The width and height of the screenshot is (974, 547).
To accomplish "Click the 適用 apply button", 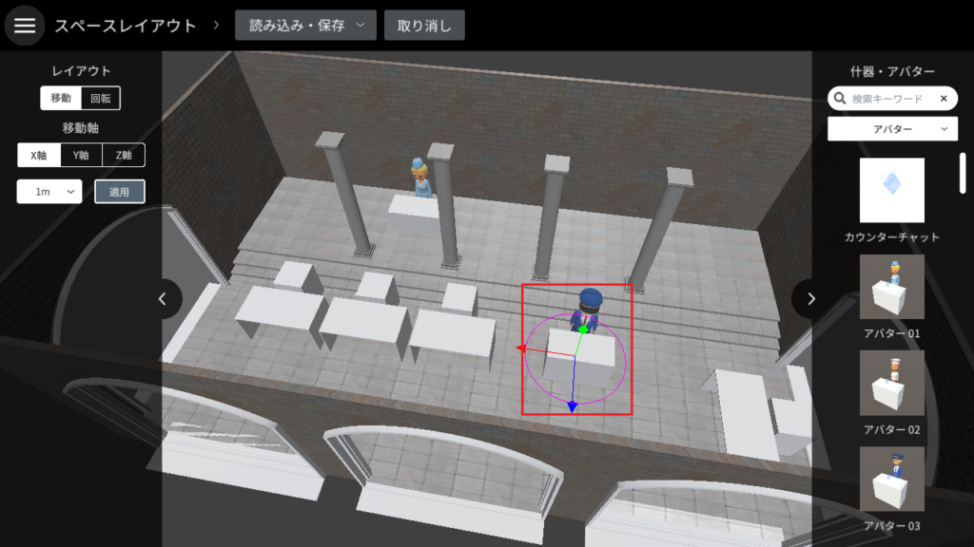I will [x=119, y=192].
